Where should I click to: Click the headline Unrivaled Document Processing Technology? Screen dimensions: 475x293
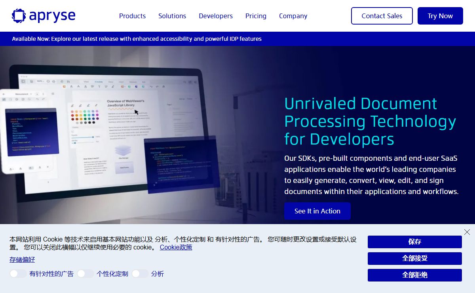click(x=370, y=121)
